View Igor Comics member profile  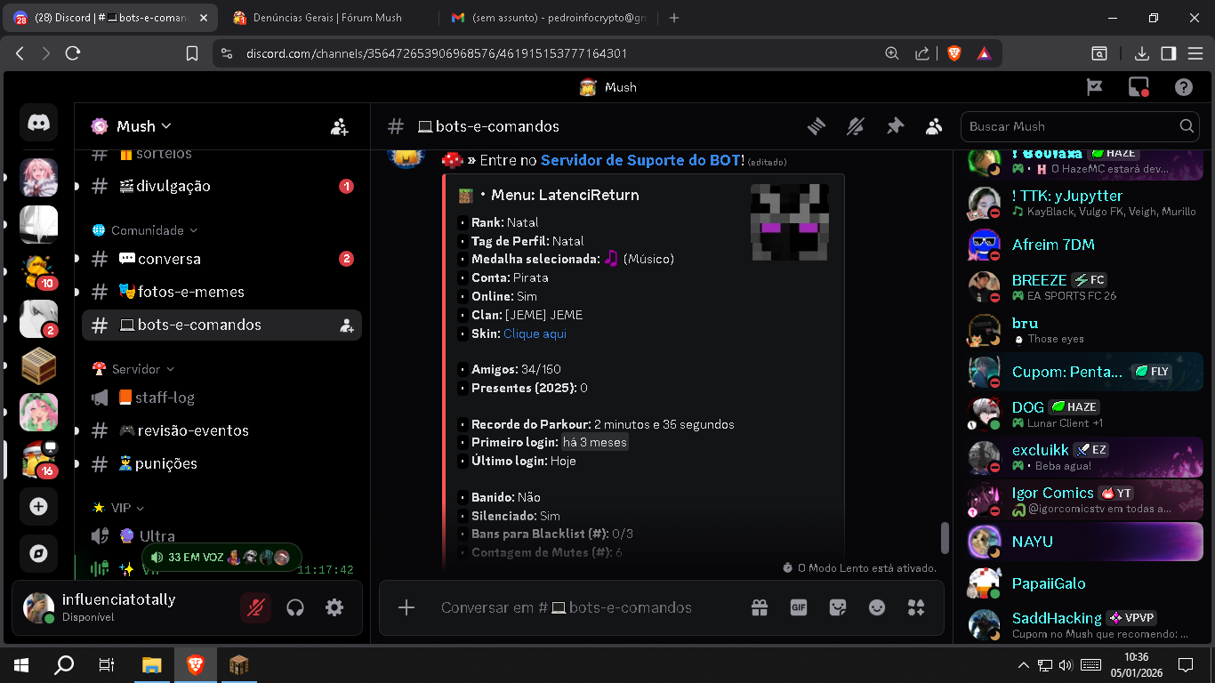(x=1084, y=500)
